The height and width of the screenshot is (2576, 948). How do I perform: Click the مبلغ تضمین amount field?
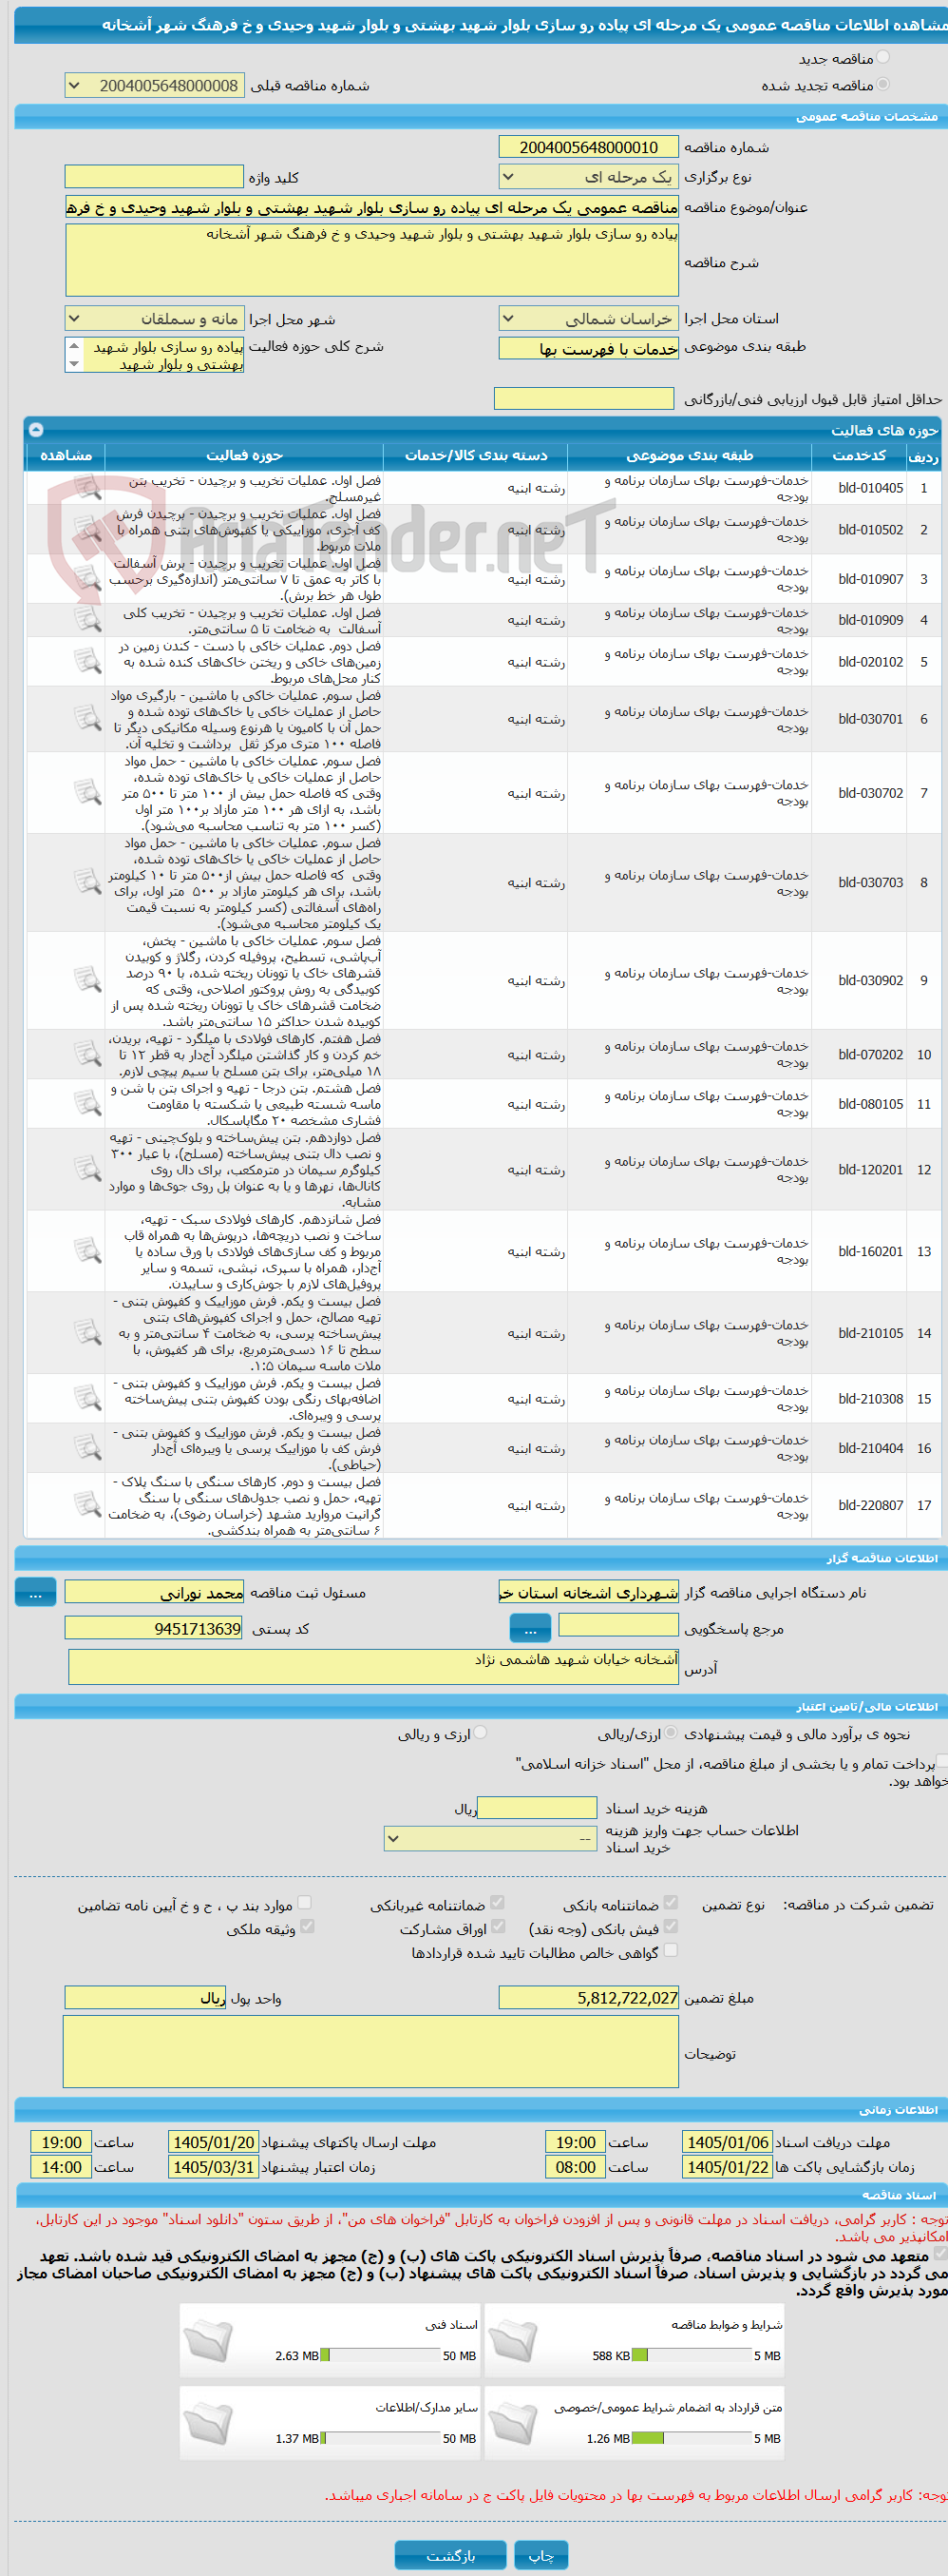coord(588,1998)
